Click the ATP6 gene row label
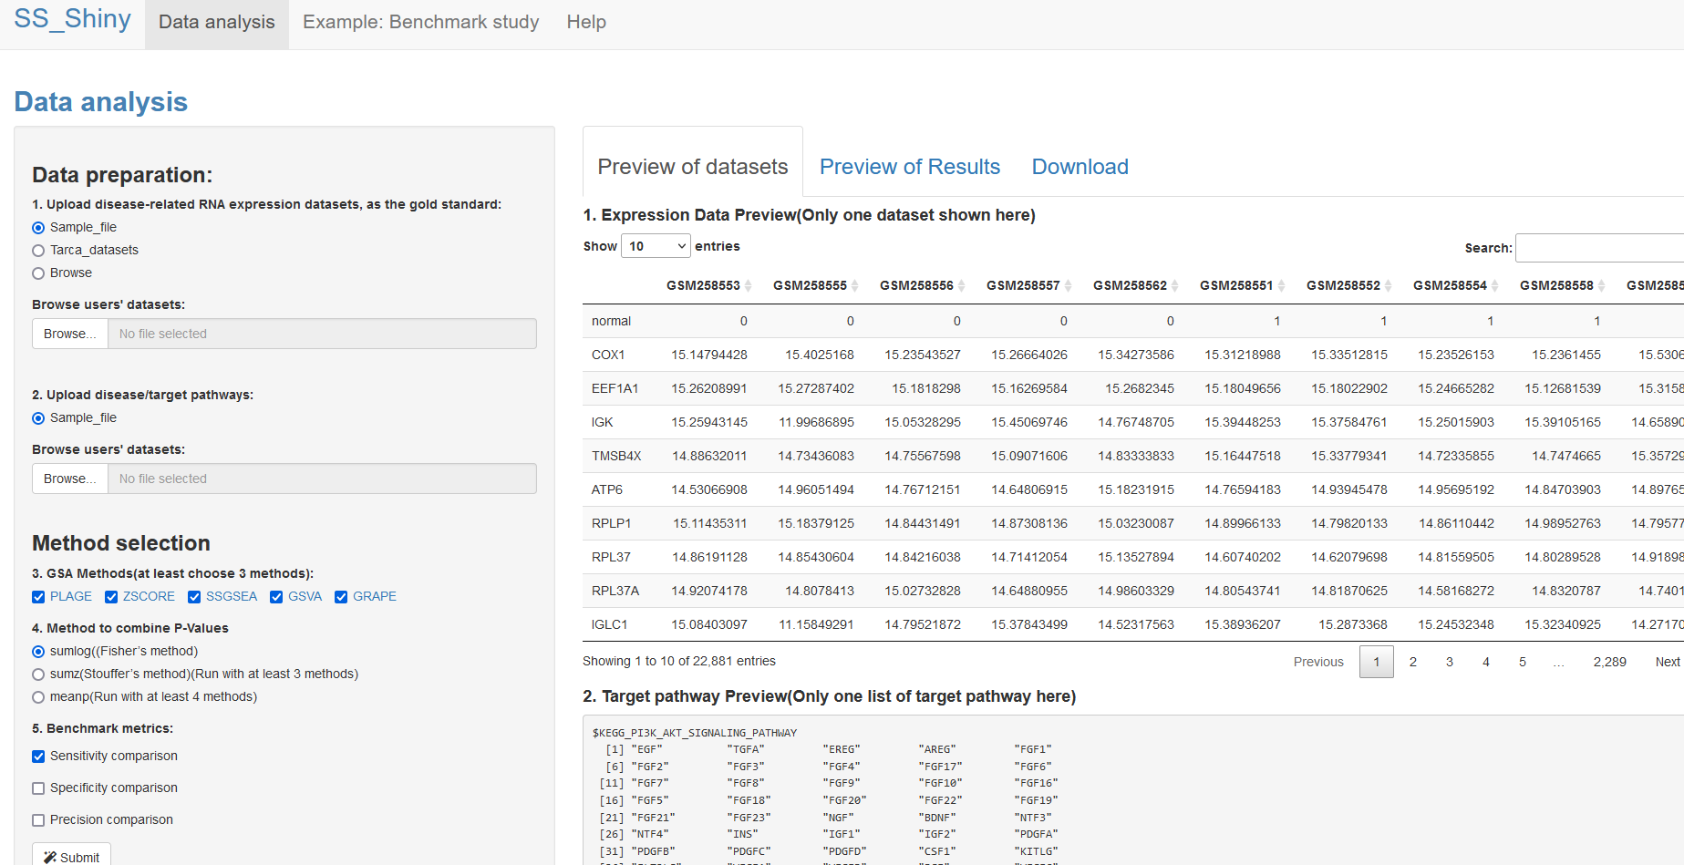The image size is (1684, 865). pos(607,489)
